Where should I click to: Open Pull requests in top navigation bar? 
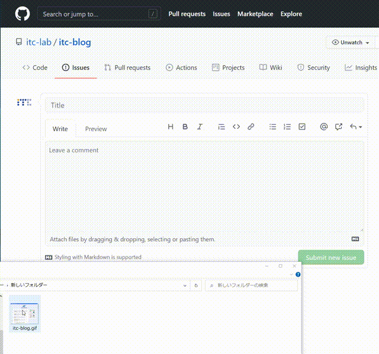[187, 14]
